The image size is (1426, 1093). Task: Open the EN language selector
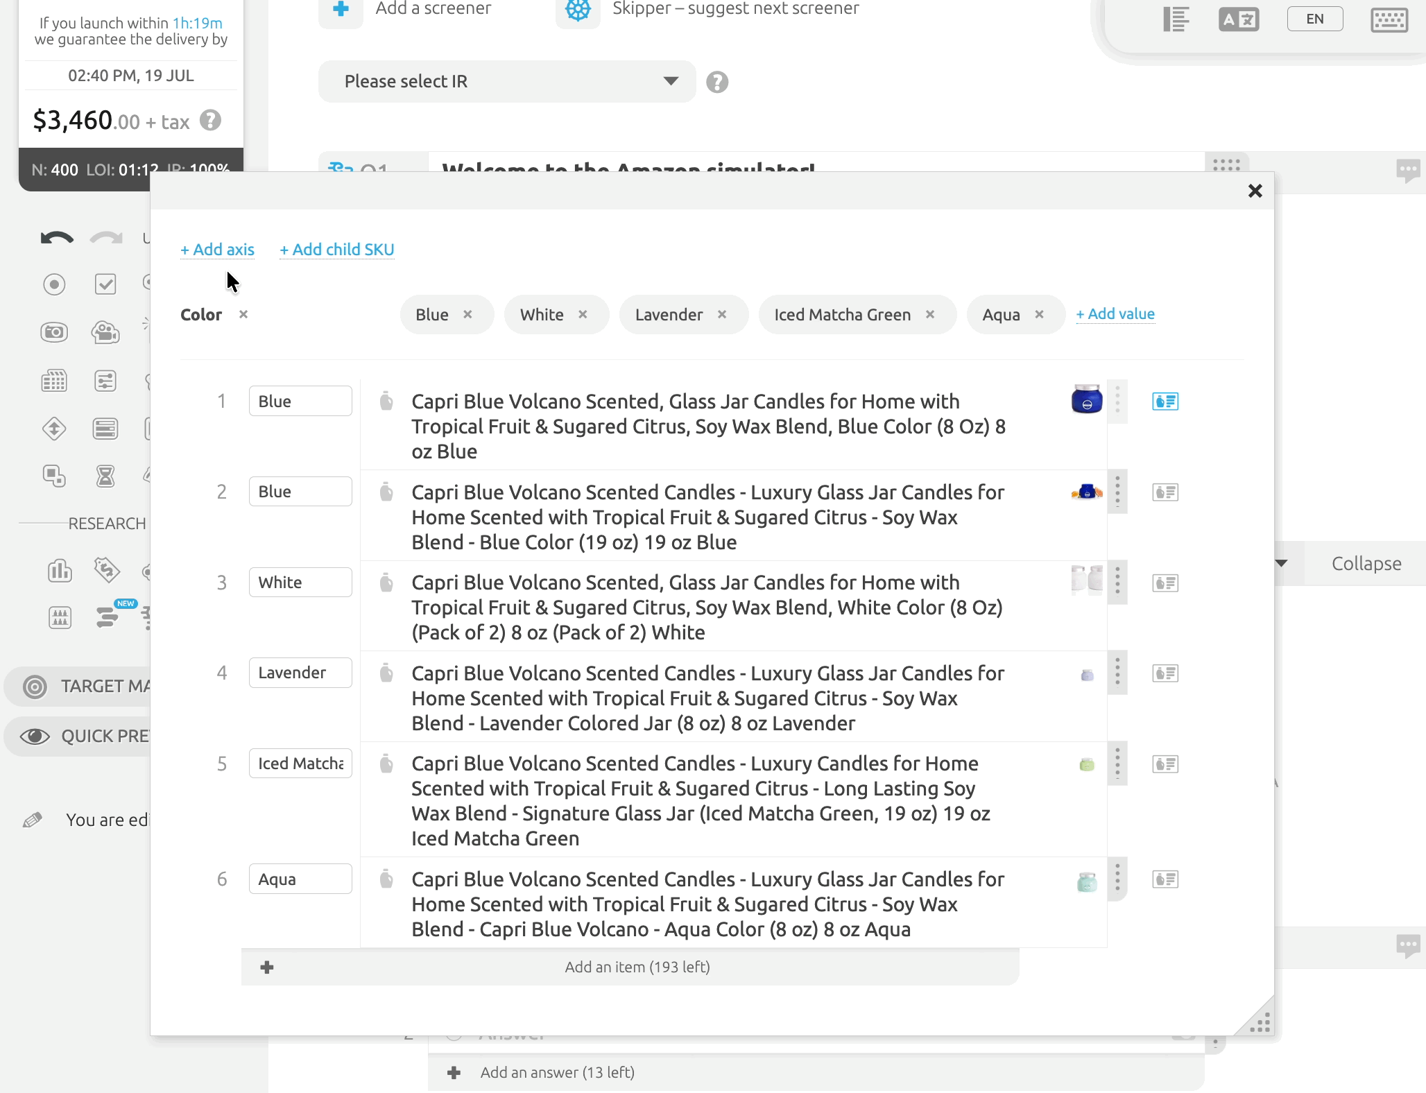point(1315,19)
